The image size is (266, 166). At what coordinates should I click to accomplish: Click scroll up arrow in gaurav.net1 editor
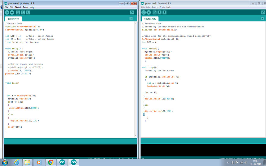[x=135, y=23]
